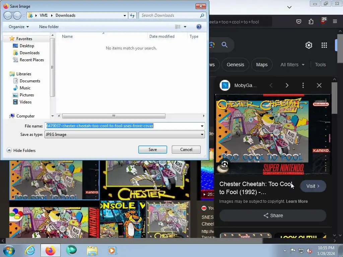Click the File name input field
The width and height of the screenshot is (343, 257).
[123, 126]
